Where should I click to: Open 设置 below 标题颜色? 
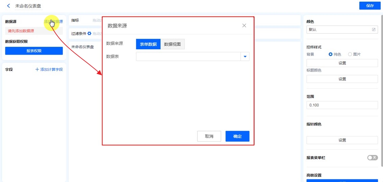click(342, 79)
